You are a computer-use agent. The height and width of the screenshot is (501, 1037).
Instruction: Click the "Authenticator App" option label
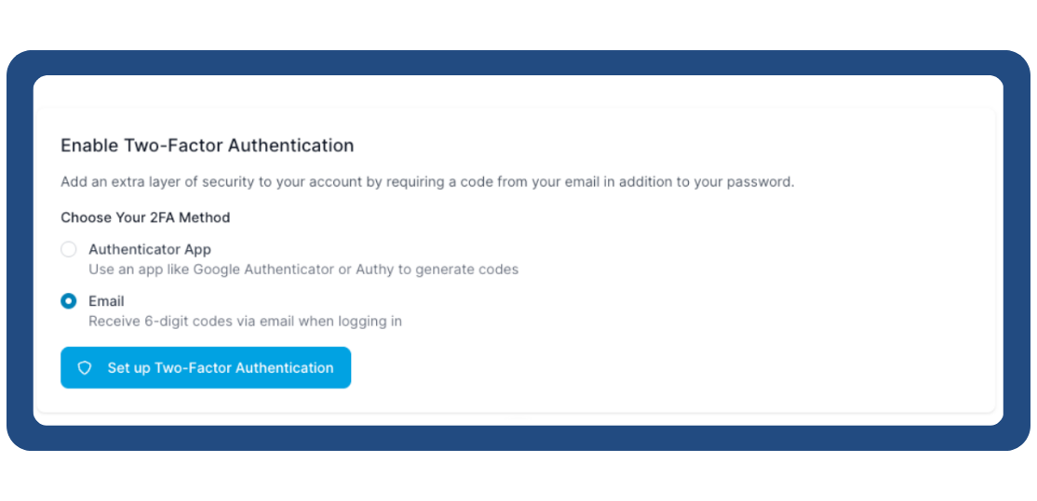click(x=150, y=249)
